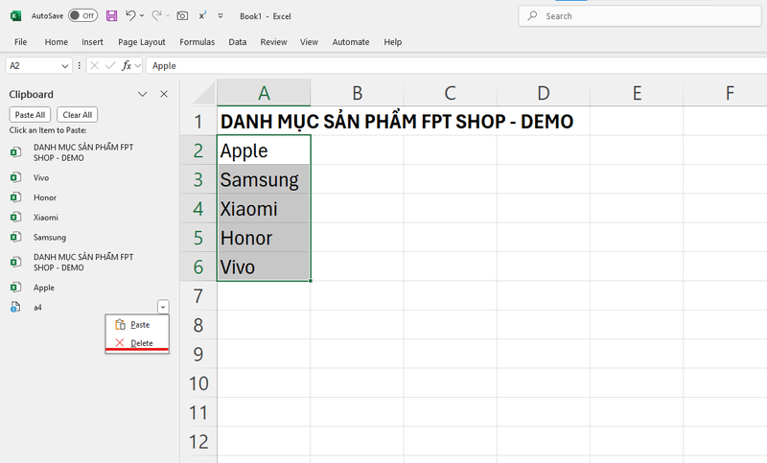
Task: Close the Clipboard pane
Action: 164,94
